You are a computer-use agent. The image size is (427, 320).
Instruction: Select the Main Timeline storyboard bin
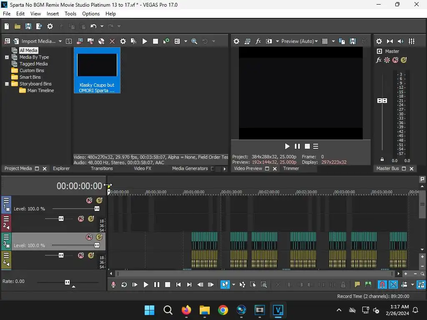point(40,90)
